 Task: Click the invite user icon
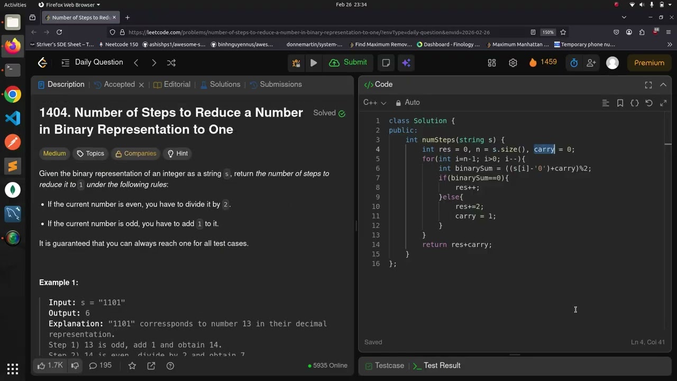(591, 62)
